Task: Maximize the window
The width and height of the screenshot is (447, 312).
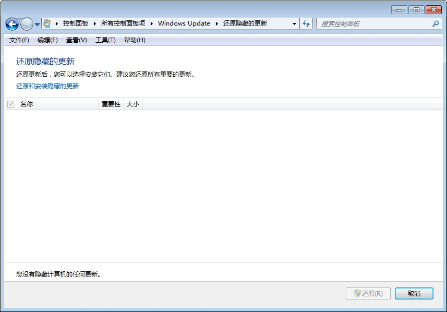Action: coord(416,10)
